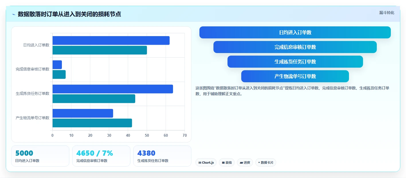Viewport: 406px width, 178px height.
Task: Select the 产生物流单号订单数 funnel stage bar
Action: pyautogui.click(x=295, y=76)
